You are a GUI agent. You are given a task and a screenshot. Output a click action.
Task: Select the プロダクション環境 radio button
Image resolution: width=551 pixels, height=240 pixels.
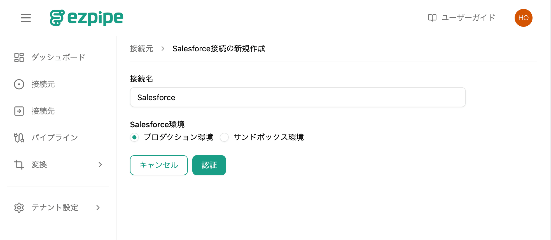click(134, 137)
